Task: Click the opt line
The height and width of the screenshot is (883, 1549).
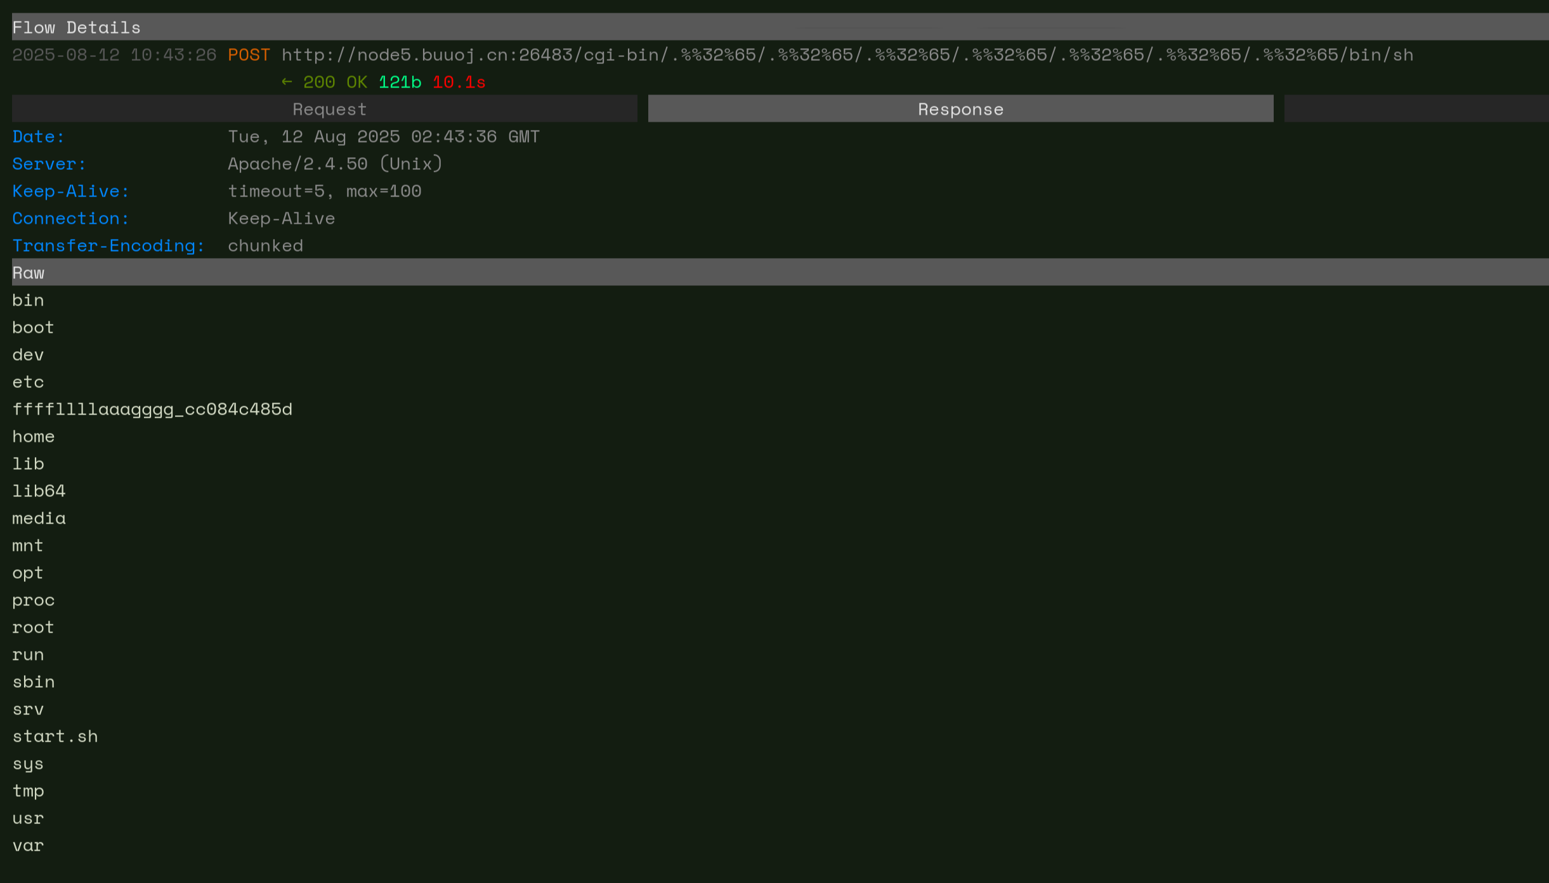Action: (28, 574)
